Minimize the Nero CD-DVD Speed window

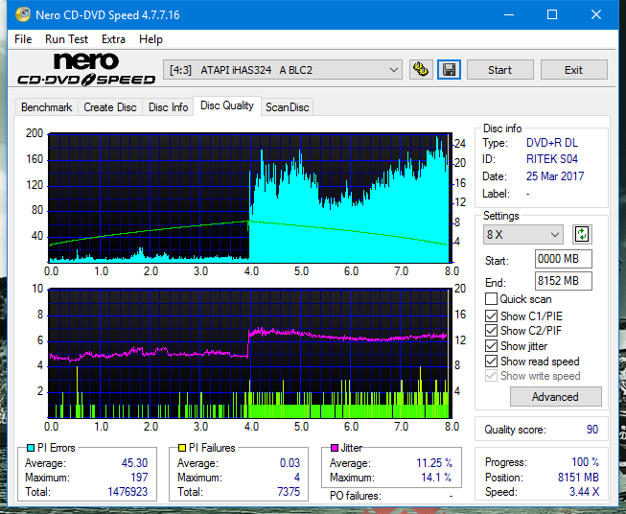[x=507, y=15]
